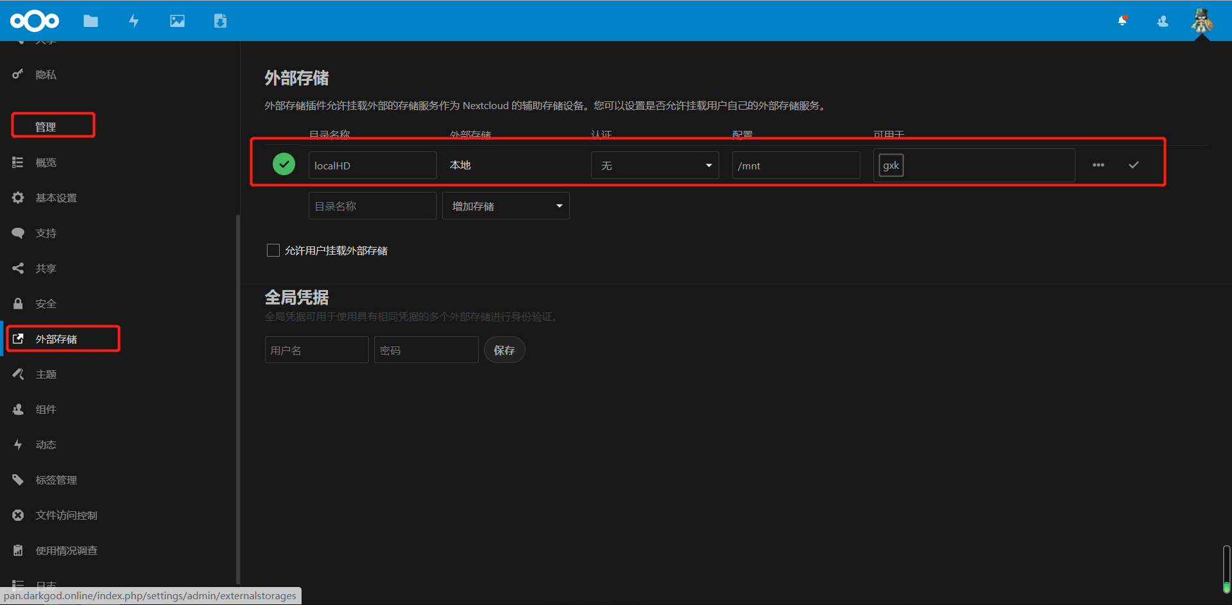The image size is (1232, 605).
Task: Open the Files app folder icon
Action: 90,21
